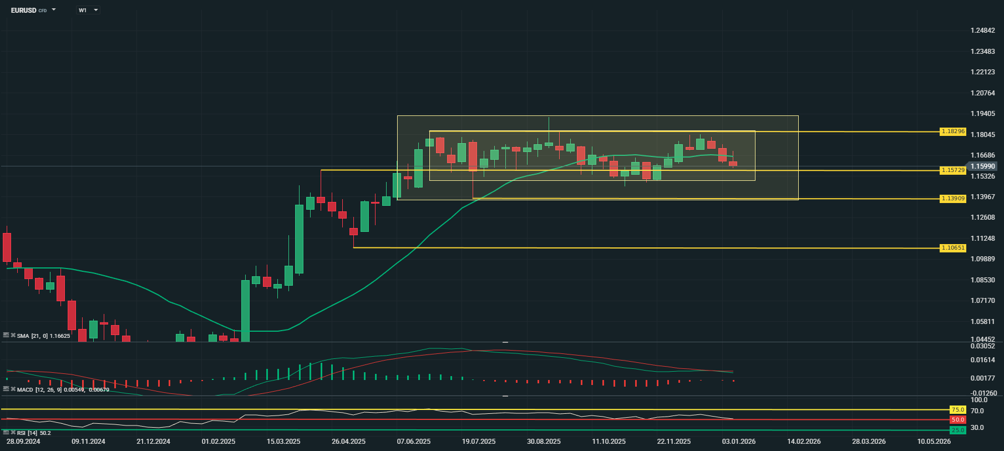1004x451 pixels.
Task: Click the 1.12608 price on the scale
Action: coord(983,217)
